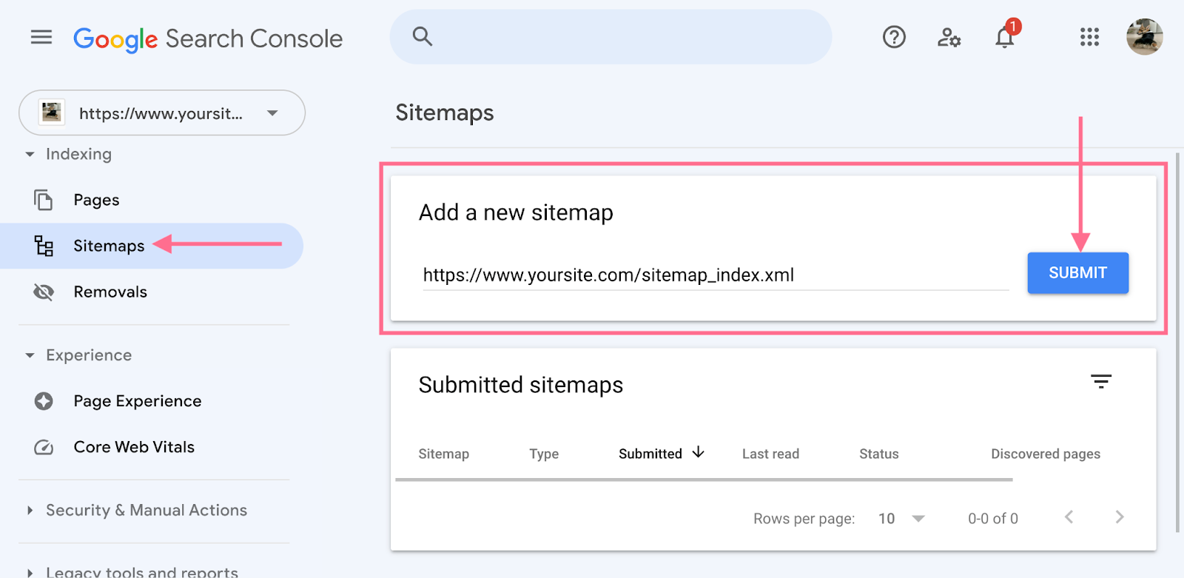Change the rows per page dropdown
The image size is (1184, 578).
(x=901, y=519)
